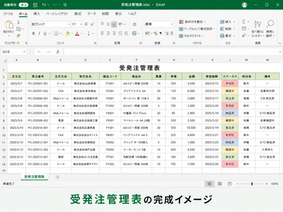Toggle middle vertical alignment
The height and width of the screenshot is (212, 283).
[x=108, y=24]
